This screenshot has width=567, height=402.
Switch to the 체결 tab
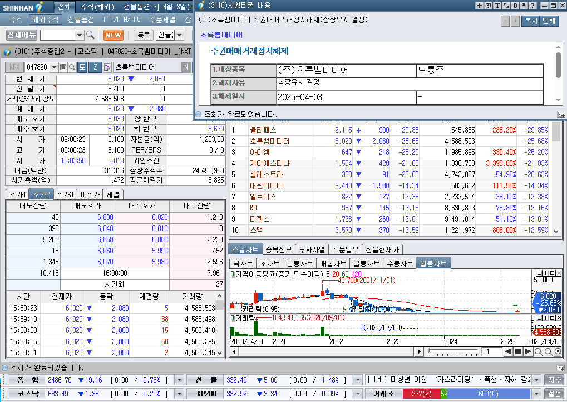113,194
